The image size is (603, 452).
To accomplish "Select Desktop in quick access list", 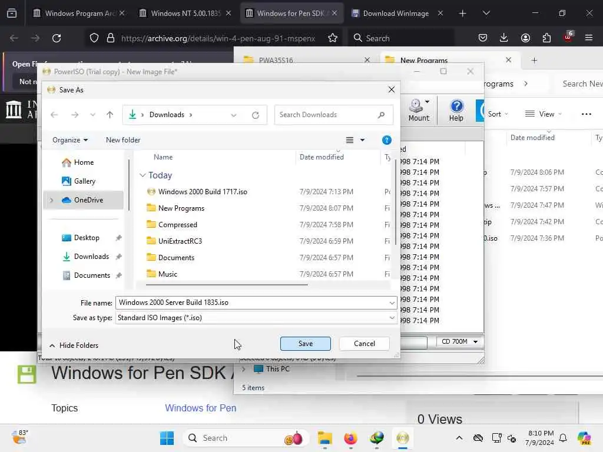I will pyautogui.click(x=87, y=238).
